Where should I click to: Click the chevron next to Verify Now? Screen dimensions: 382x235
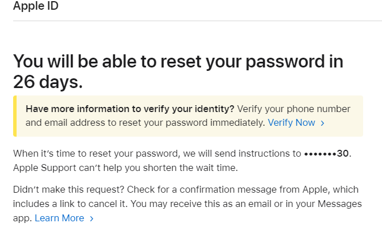[x=323, y=123]
